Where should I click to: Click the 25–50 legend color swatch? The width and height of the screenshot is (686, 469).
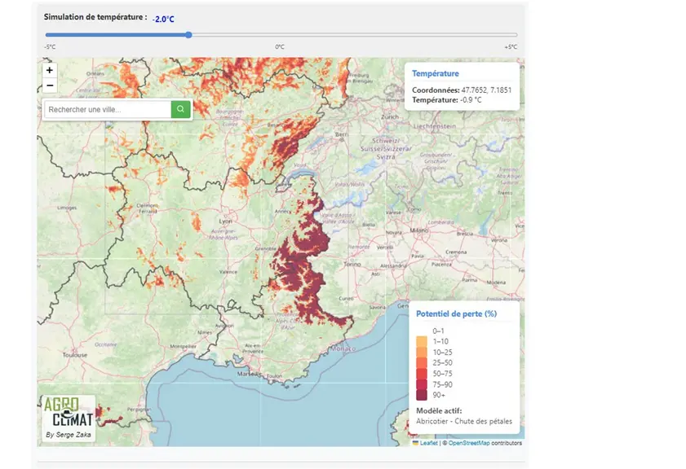tap(422, 363)
